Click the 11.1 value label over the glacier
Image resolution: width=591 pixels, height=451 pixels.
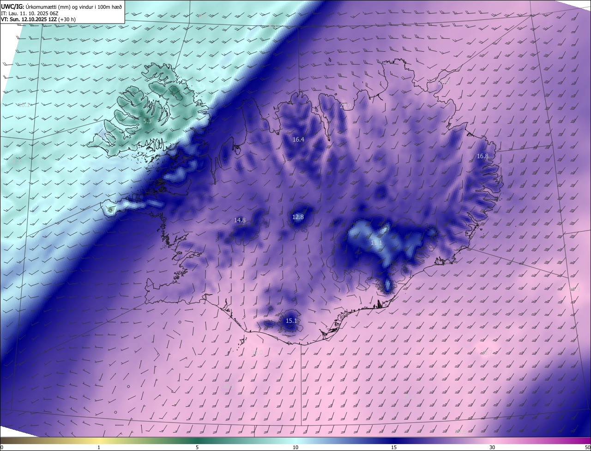(x=376, y=243)
